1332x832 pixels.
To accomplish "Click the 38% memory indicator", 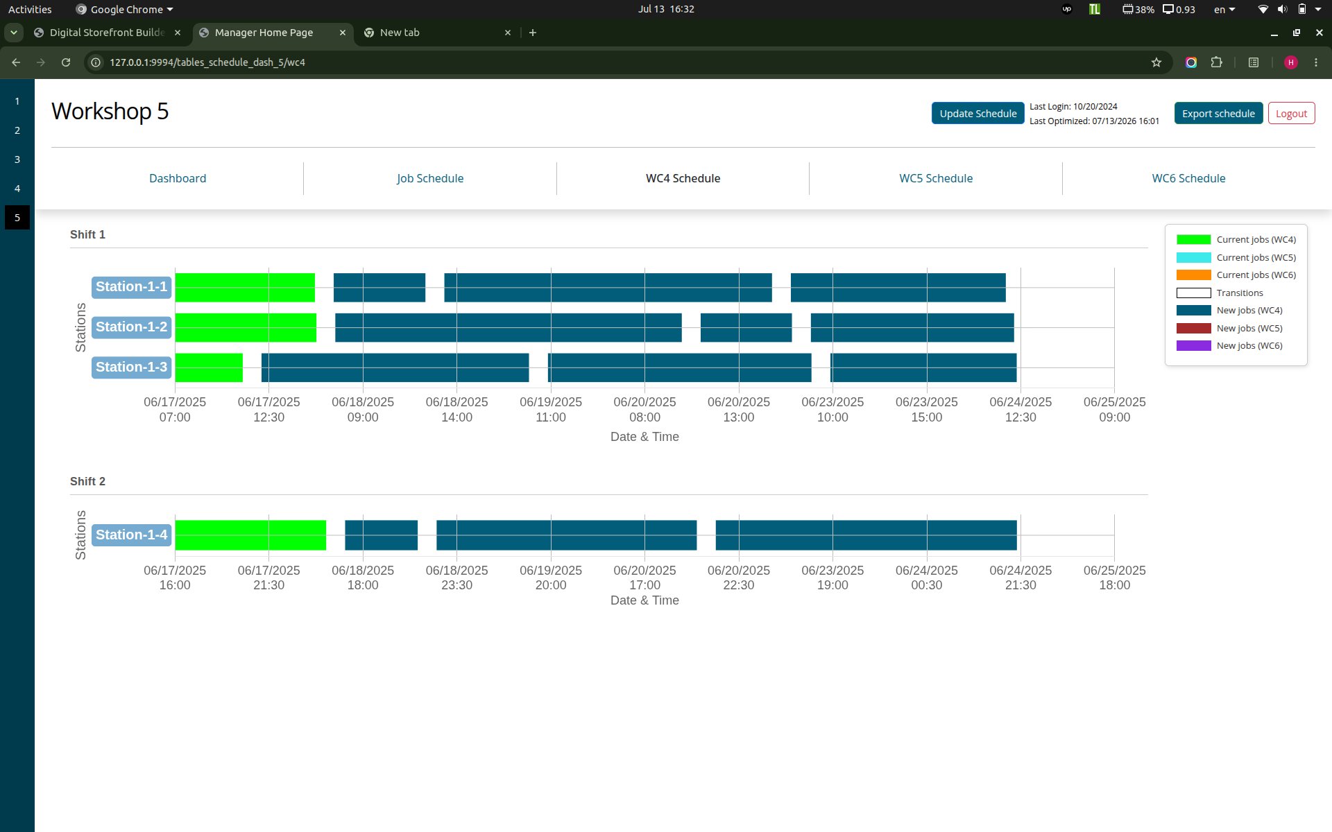I will click(x=1138, y=10).
